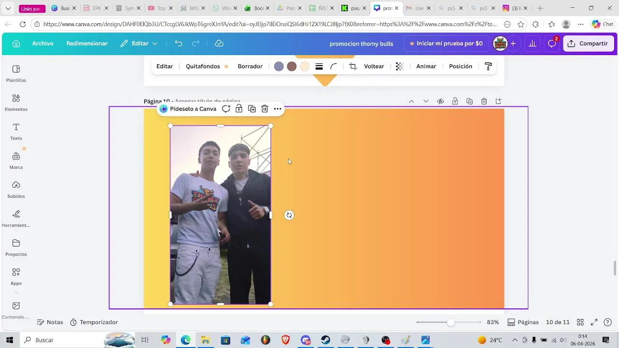Open comments with 2 notifications
The width and height of the screenshot is (619, 348).
coord(552,43)
